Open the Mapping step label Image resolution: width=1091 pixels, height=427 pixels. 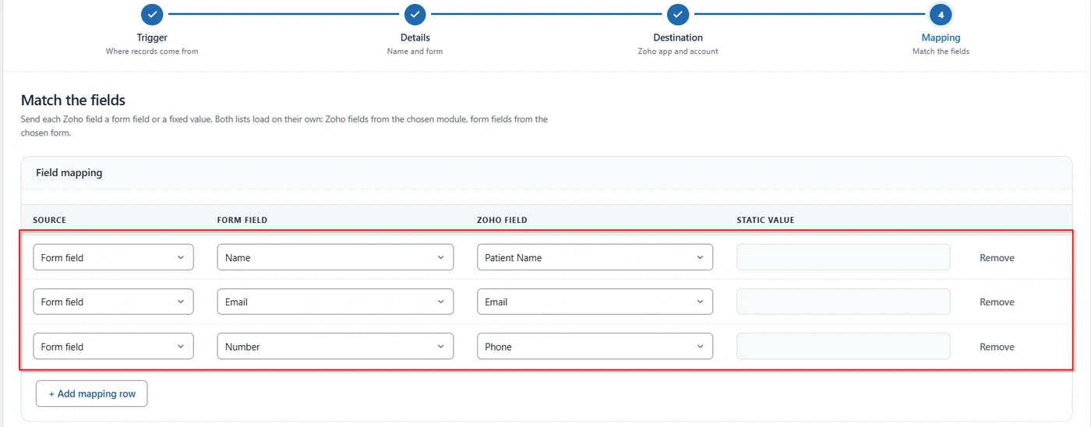[x=941, y=37]
